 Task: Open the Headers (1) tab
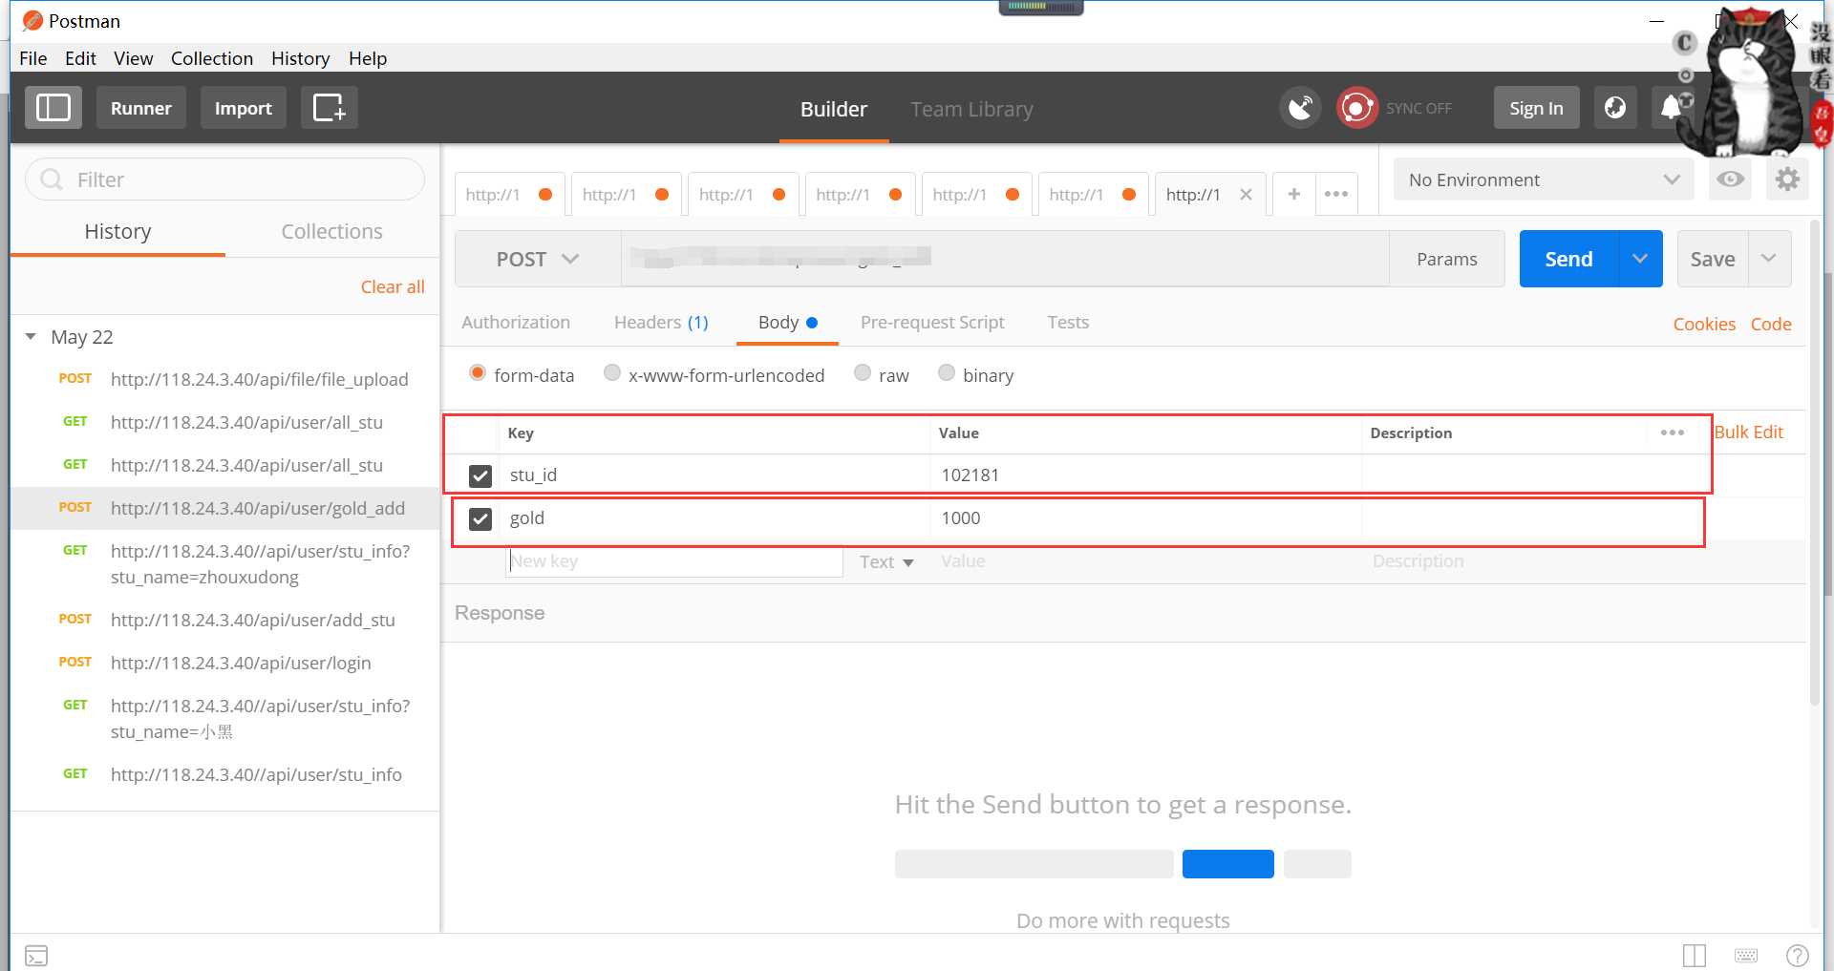(661, 323)
